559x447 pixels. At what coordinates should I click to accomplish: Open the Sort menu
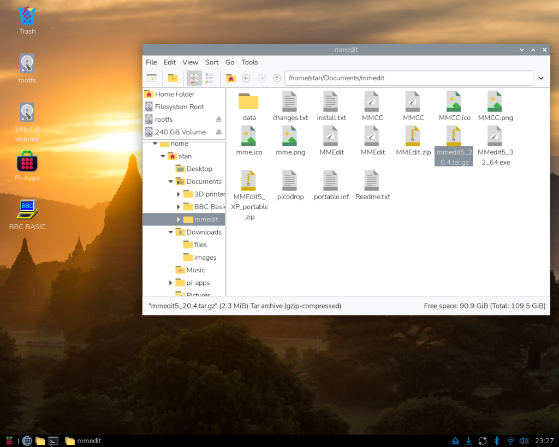(212, 62)
